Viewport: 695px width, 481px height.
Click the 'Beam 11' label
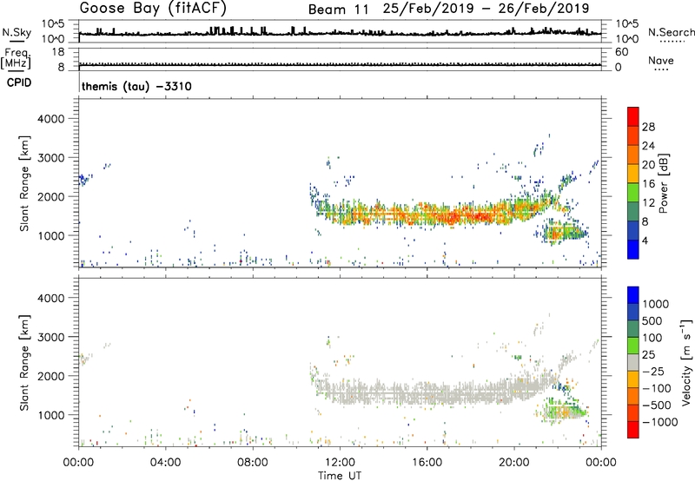(338, 10)
